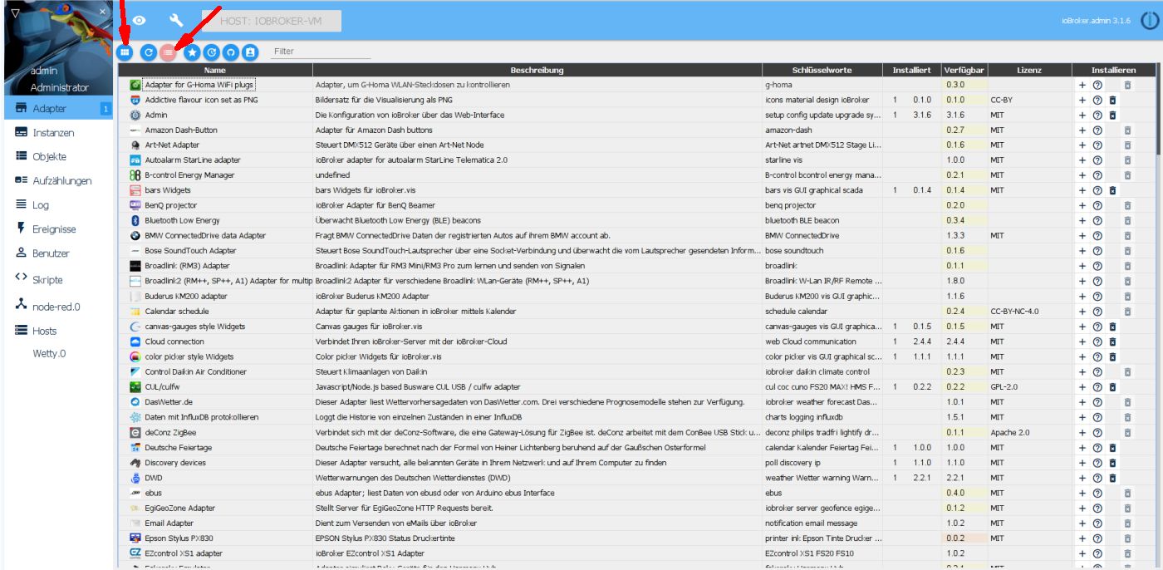Image resolution: width=1163 pixels, height=570 pixels.
Task: Open Wetty.0 in the sidebar
Action: tap(58, 353)
